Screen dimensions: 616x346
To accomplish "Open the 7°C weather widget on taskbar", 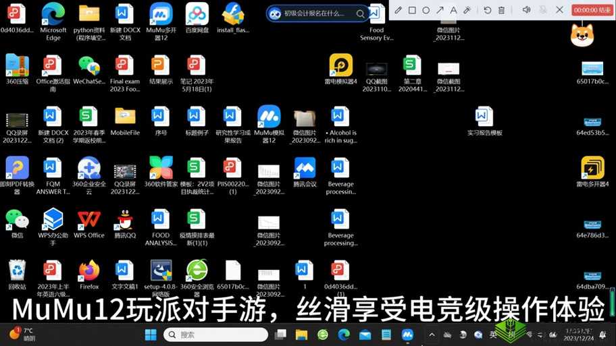I will tap(22, 335).
